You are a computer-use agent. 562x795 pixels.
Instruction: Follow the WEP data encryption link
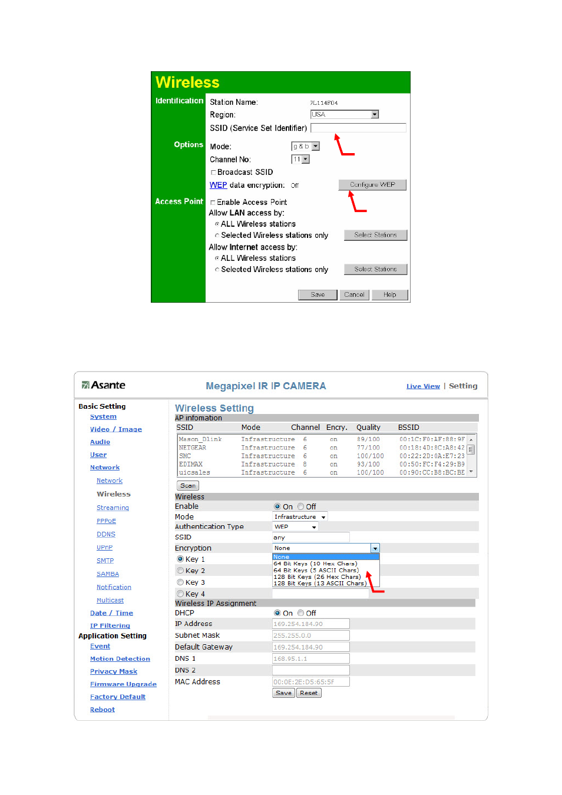[x=218, y=185]
